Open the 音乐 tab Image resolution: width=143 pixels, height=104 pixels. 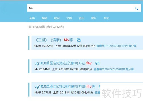82,18
